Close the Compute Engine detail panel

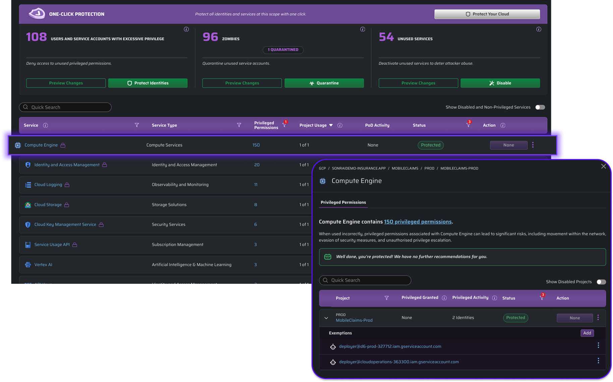(x=603, y=166)
